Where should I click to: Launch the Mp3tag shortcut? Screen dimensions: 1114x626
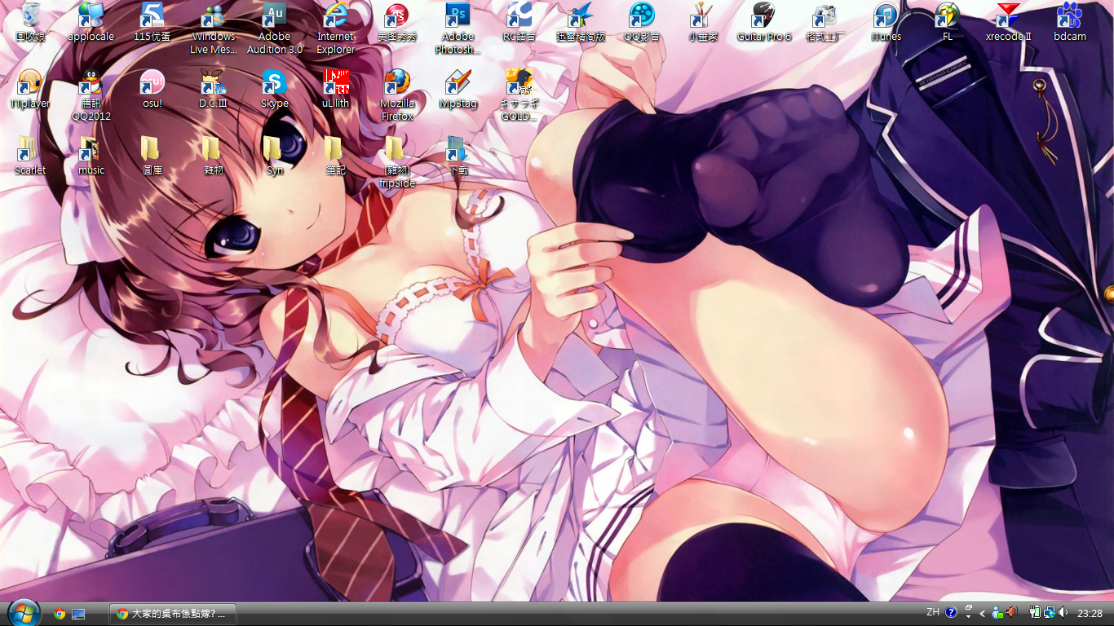point(458,89)
